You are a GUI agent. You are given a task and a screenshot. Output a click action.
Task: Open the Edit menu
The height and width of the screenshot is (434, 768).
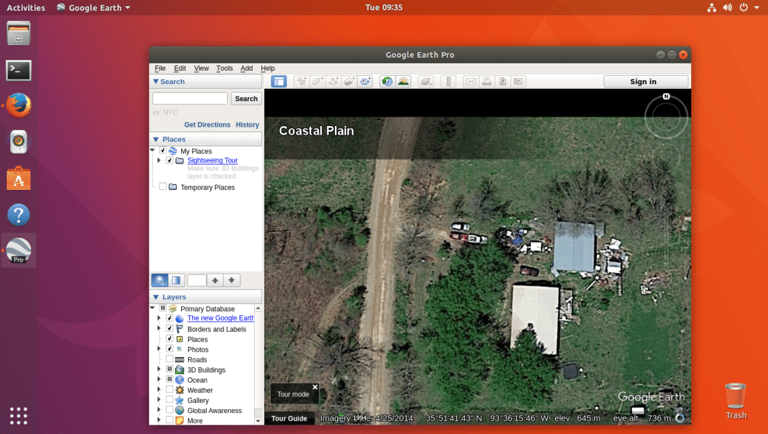click(x=180, y=68)
